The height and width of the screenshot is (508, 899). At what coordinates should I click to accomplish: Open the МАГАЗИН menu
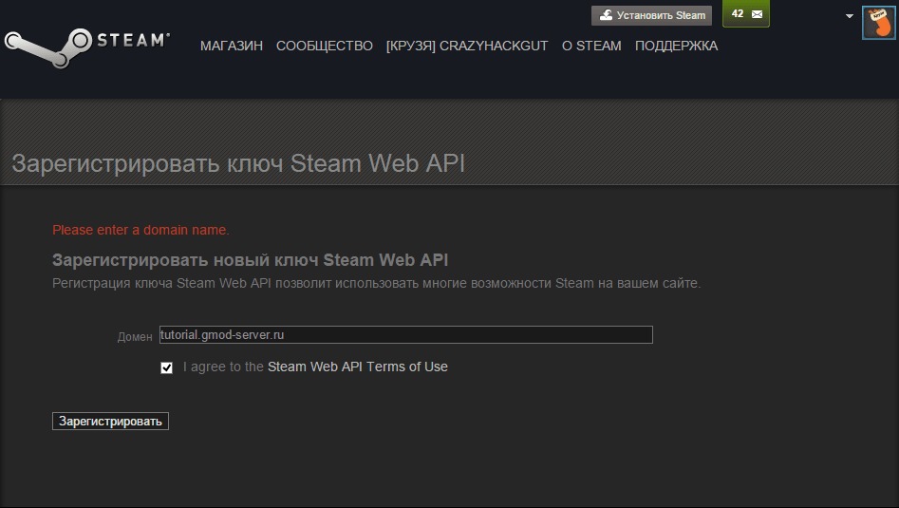pos(232,46)
